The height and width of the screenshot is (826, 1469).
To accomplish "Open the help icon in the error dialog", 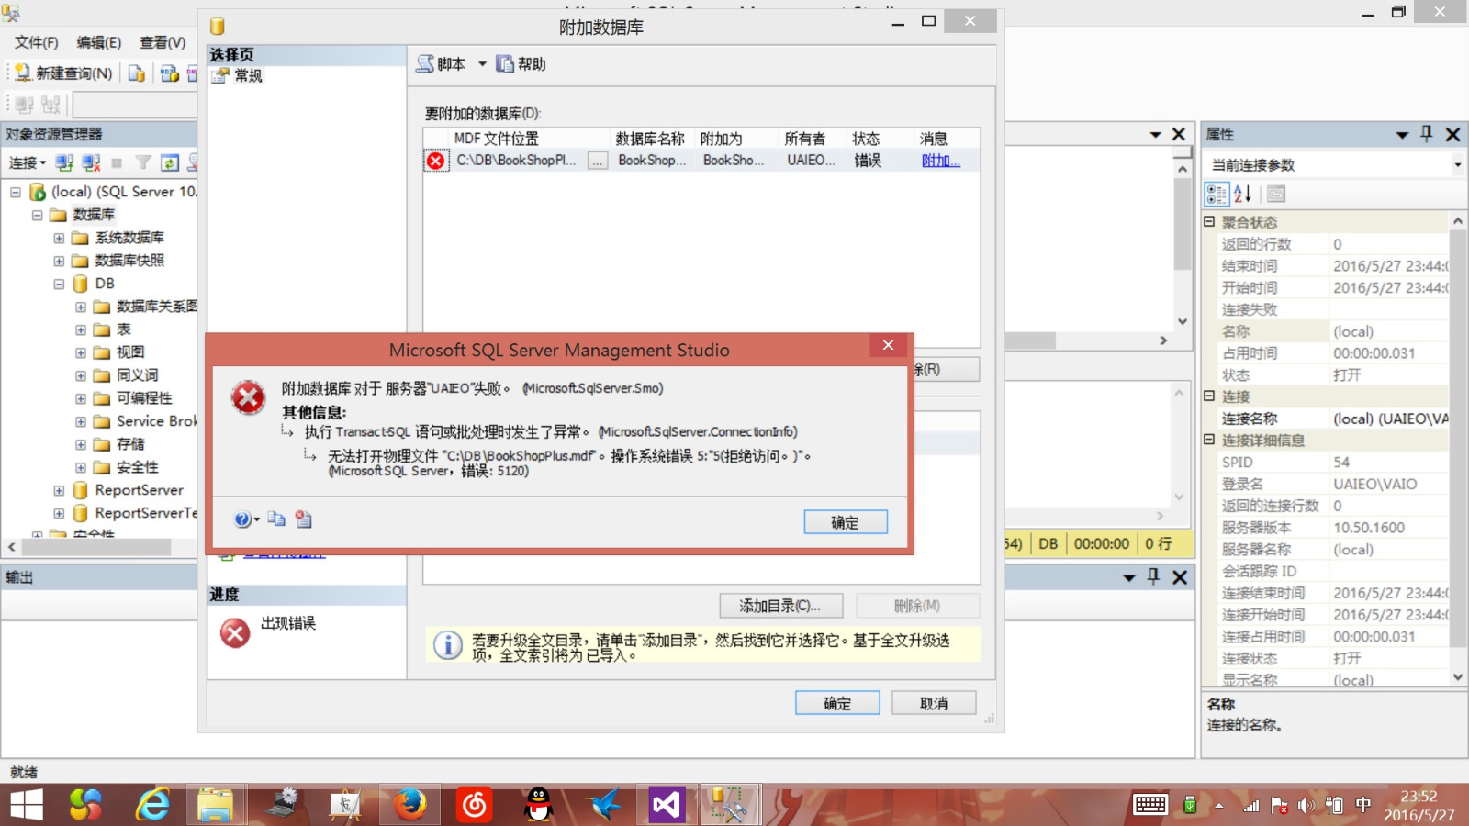I will coord(242,519).
